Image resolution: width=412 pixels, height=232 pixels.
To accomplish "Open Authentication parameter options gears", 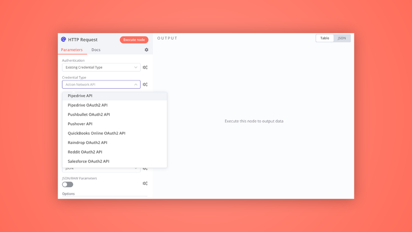I will pos(145,68).
